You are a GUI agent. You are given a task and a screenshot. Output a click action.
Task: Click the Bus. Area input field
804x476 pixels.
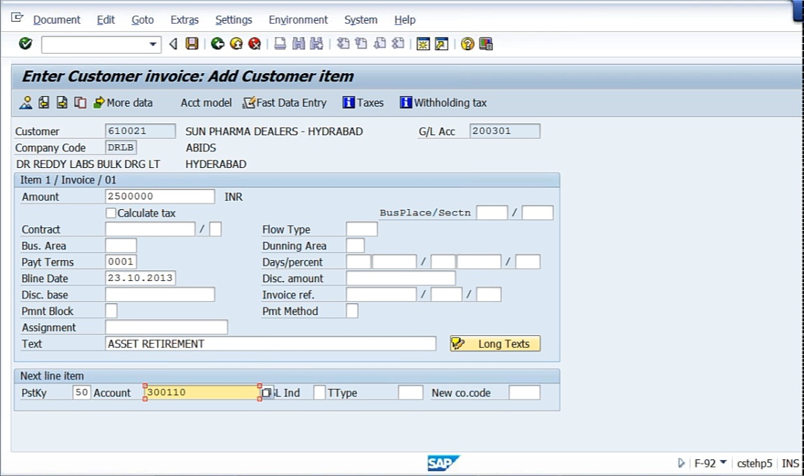(x=121, y=245)
